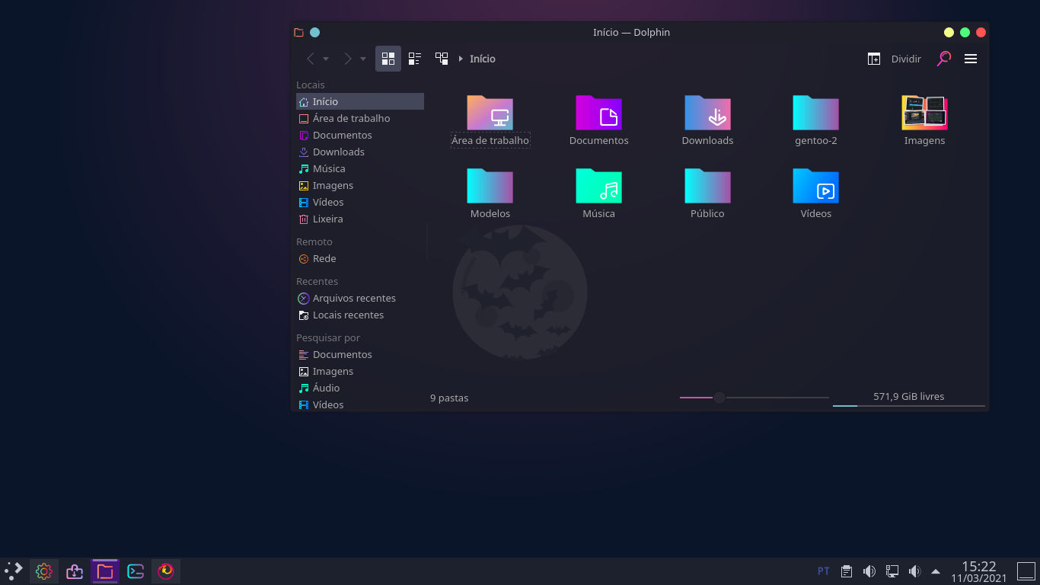Open Firefox from the taskbar
The width and height of the screenshot is (1040, 585).
(166, 571)
